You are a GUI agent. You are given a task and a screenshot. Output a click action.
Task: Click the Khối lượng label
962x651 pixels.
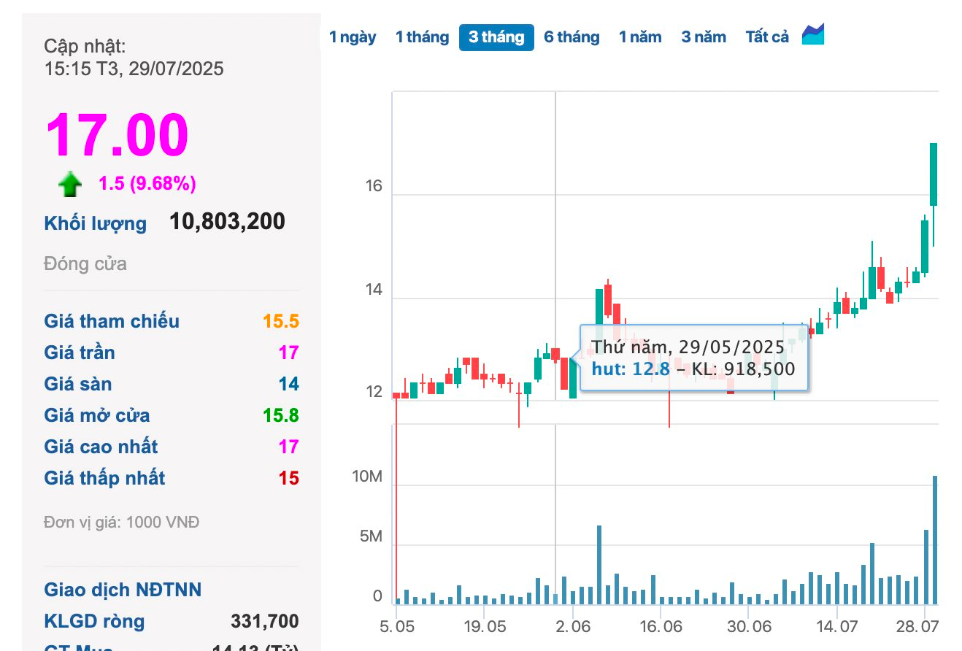pos(95,223)
